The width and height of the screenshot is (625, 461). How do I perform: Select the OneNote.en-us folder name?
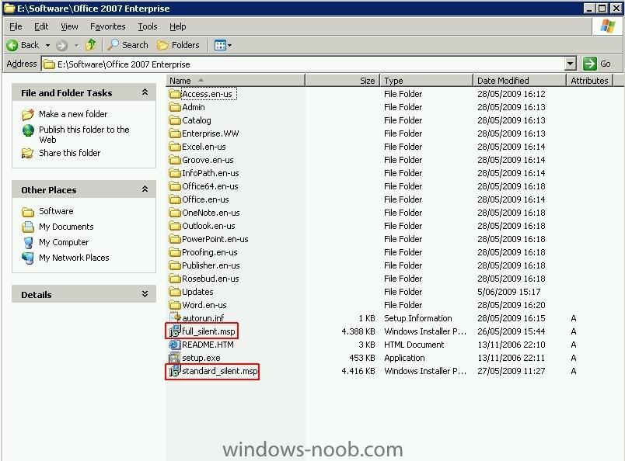click(x=211, y=213)
